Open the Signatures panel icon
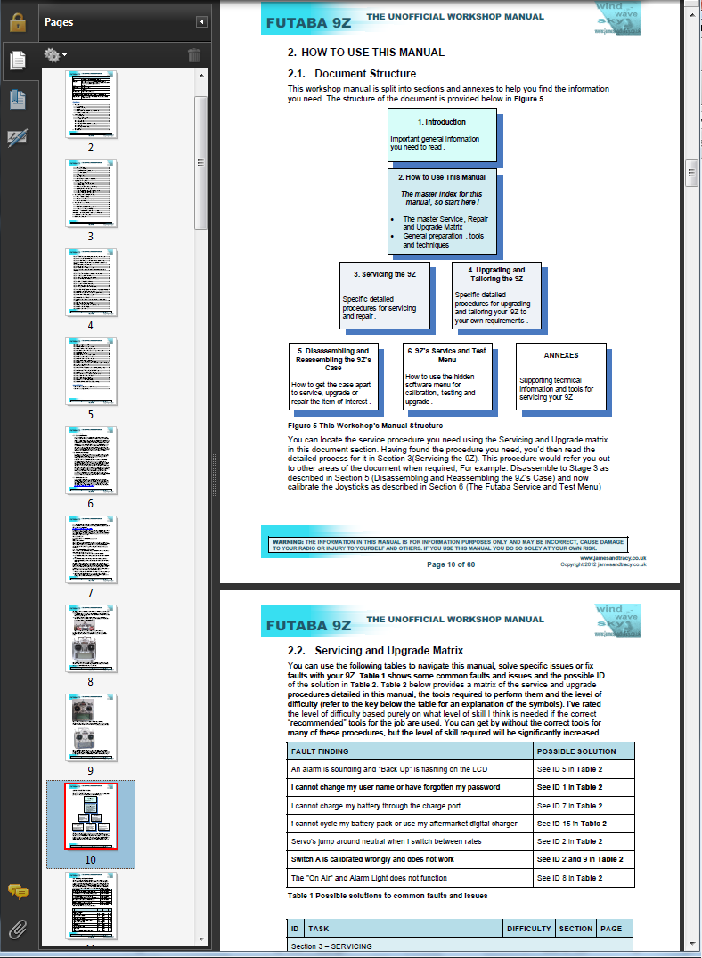This screenshot has height=958, width=702. [18, 137]
